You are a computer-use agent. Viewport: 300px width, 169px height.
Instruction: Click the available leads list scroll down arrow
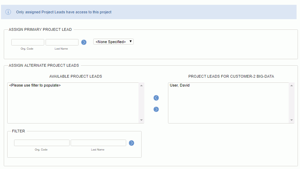pos(141,120)
